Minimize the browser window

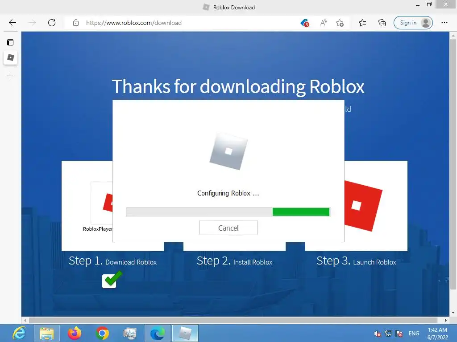[x=418, y=4]
